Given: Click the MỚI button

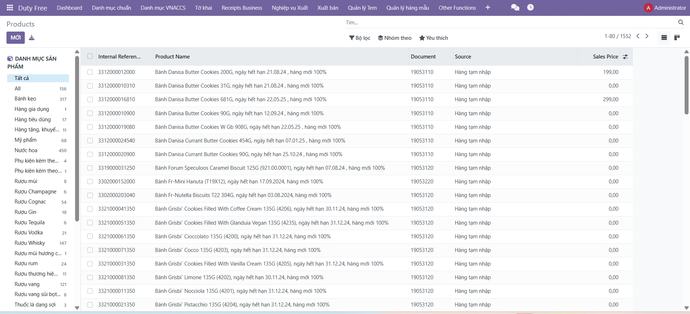Looking at the screenshot, I should click(15, 38).
